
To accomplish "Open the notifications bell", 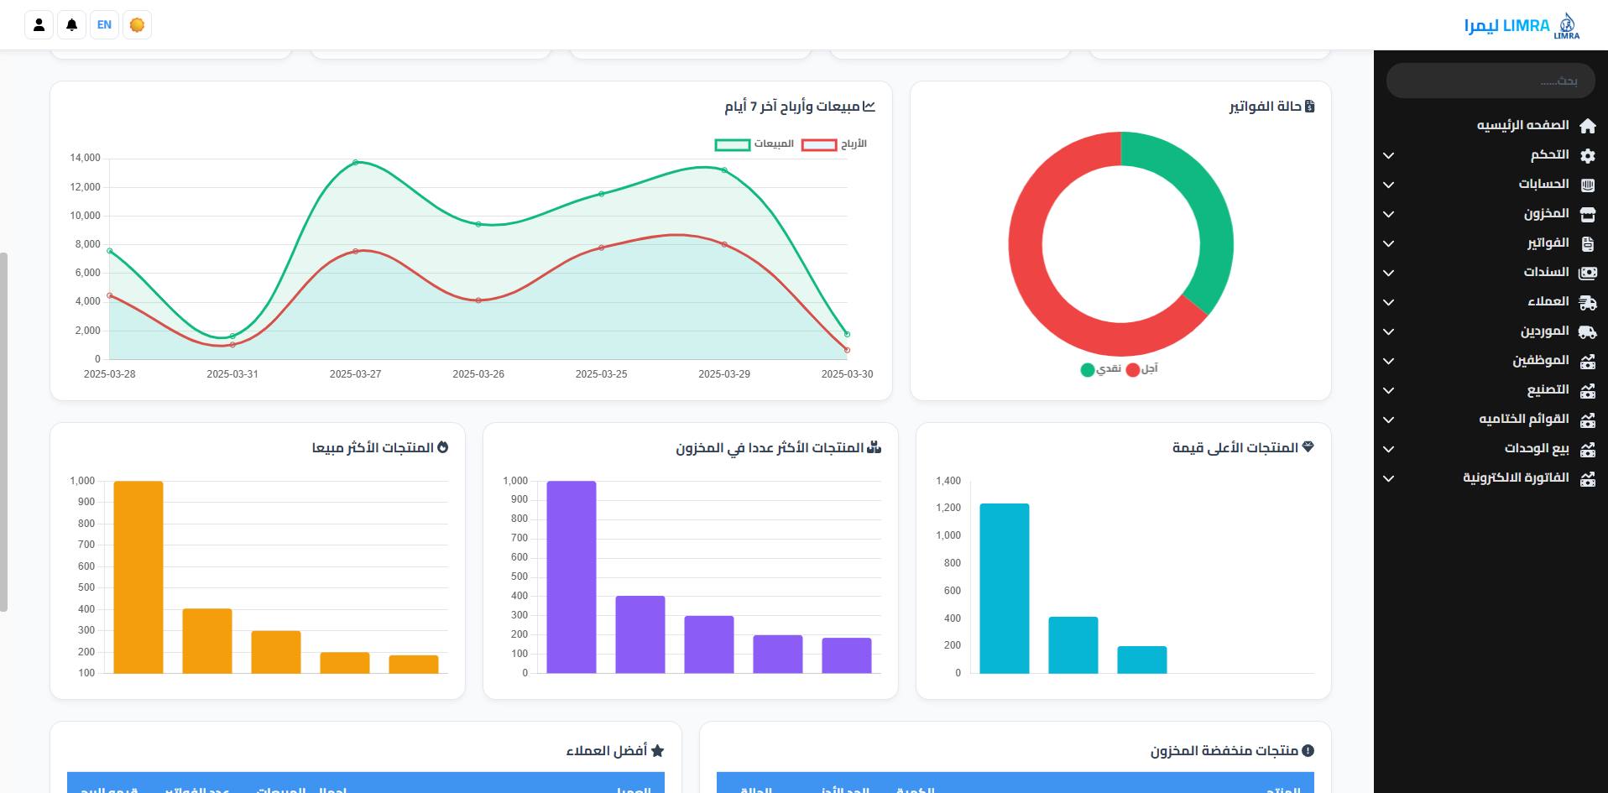I will point(71,25).
